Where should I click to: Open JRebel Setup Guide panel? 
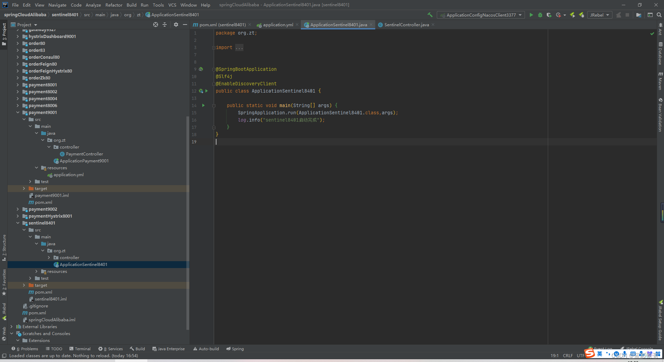tap(660, 320)
